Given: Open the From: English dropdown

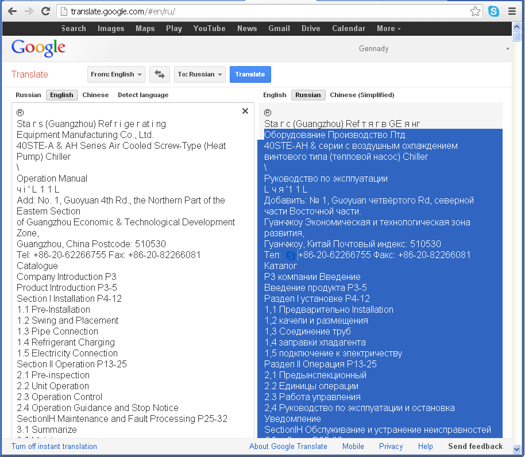Looking at the screenshot, I should (116, 74).
